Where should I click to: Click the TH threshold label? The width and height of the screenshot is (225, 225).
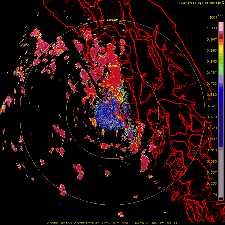(x=215, y=195)
